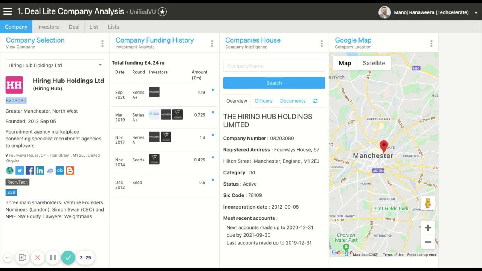Image resolution: width=482 pixels, height=271 pixels.
Task: Open Companies House panel options menu
Action: click(x=322, y=44)
